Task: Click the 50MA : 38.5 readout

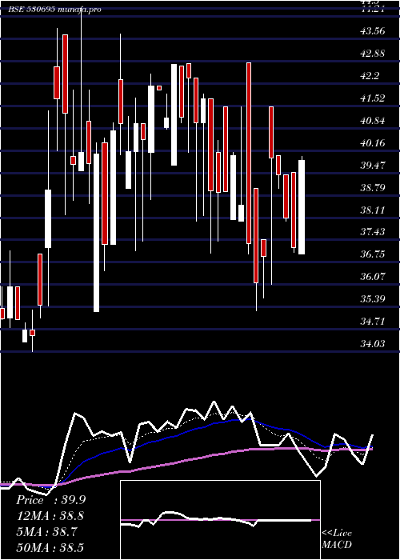Action: tap(50, 547)
